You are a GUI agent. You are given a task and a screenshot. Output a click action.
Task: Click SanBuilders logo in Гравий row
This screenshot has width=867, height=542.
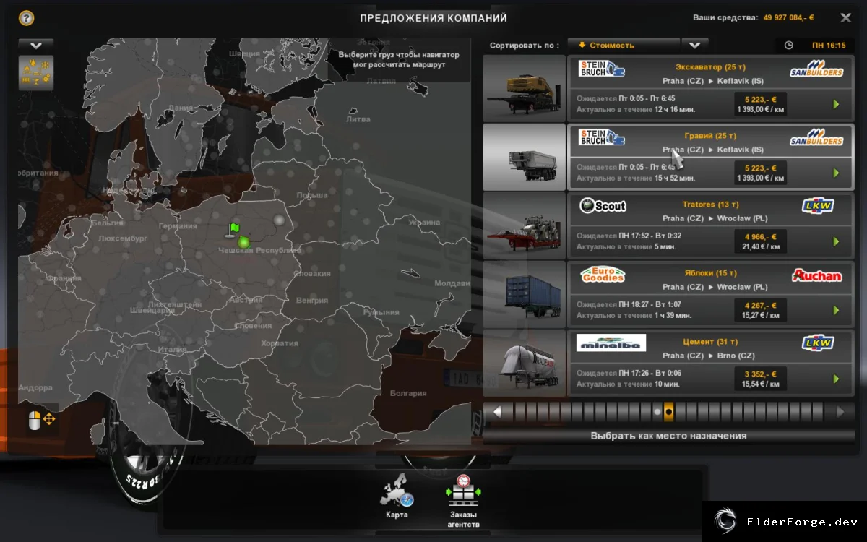816,137
